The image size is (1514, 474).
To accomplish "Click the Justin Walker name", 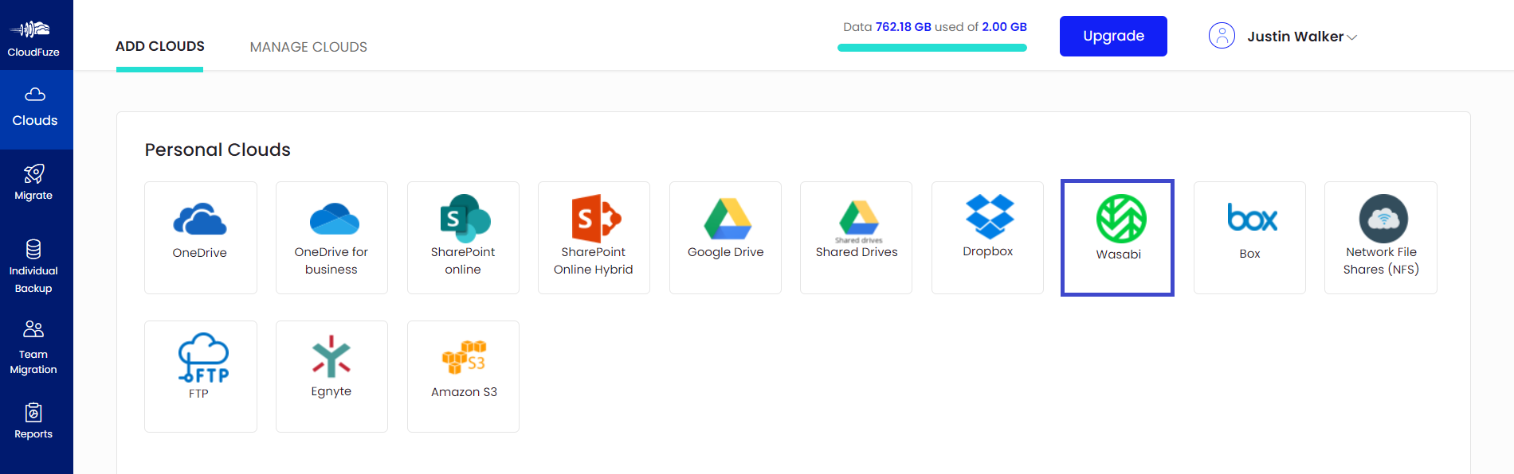I will pyautogui.click(x=1295, y=37).
